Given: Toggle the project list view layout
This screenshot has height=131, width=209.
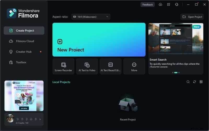Looking at the screenshot, I should pos(201,82).
